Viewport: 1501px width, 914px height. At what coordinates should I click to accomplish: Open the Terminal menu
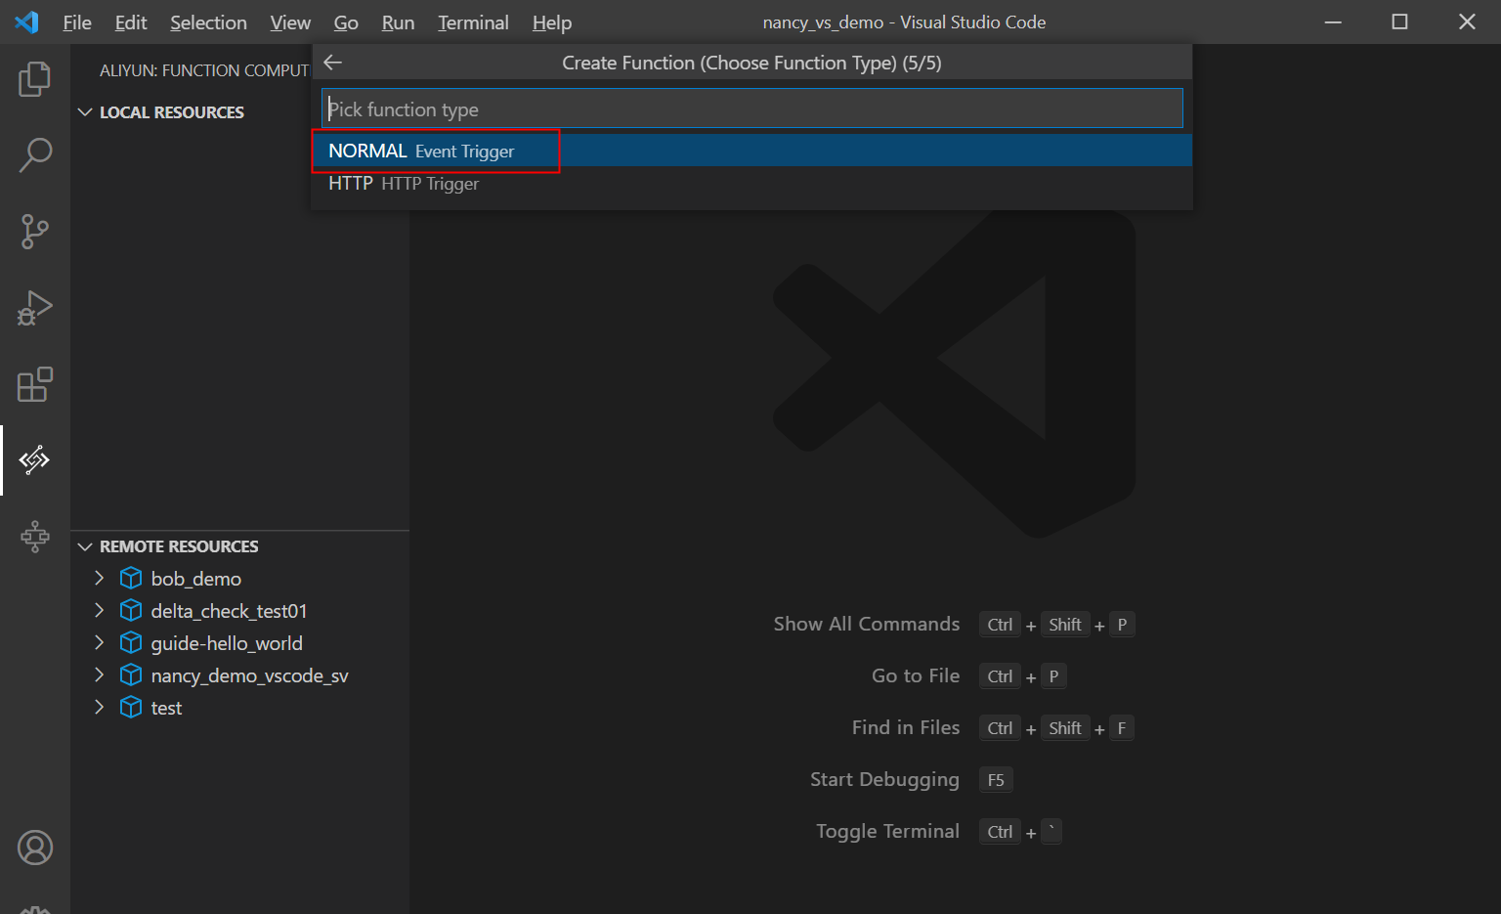pyautogui.click(x=473, y=22)
